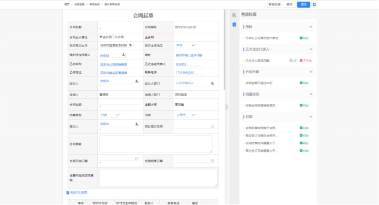Click the panel collapse handle beside form
The height and width of the screenshot is (205, 379).
pyautogui.click(x=226, y=107)
